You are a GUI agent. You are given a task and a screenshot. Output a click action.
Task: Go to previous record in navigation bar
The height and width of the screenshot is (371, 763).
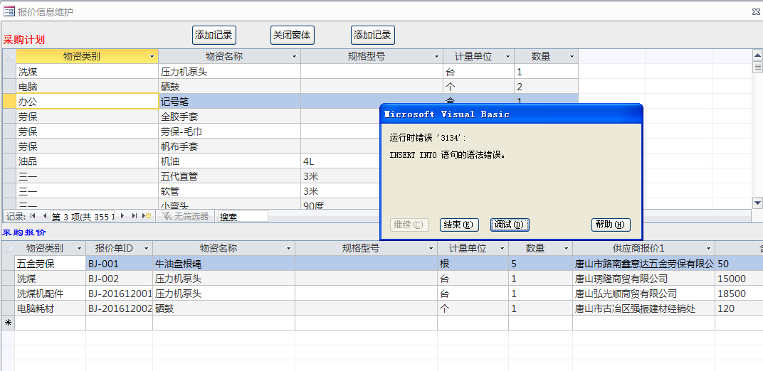[x=45, y=216]
